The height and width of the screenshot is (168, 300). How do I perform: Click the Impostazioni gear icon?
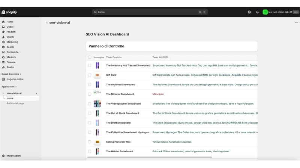[3, 156]
